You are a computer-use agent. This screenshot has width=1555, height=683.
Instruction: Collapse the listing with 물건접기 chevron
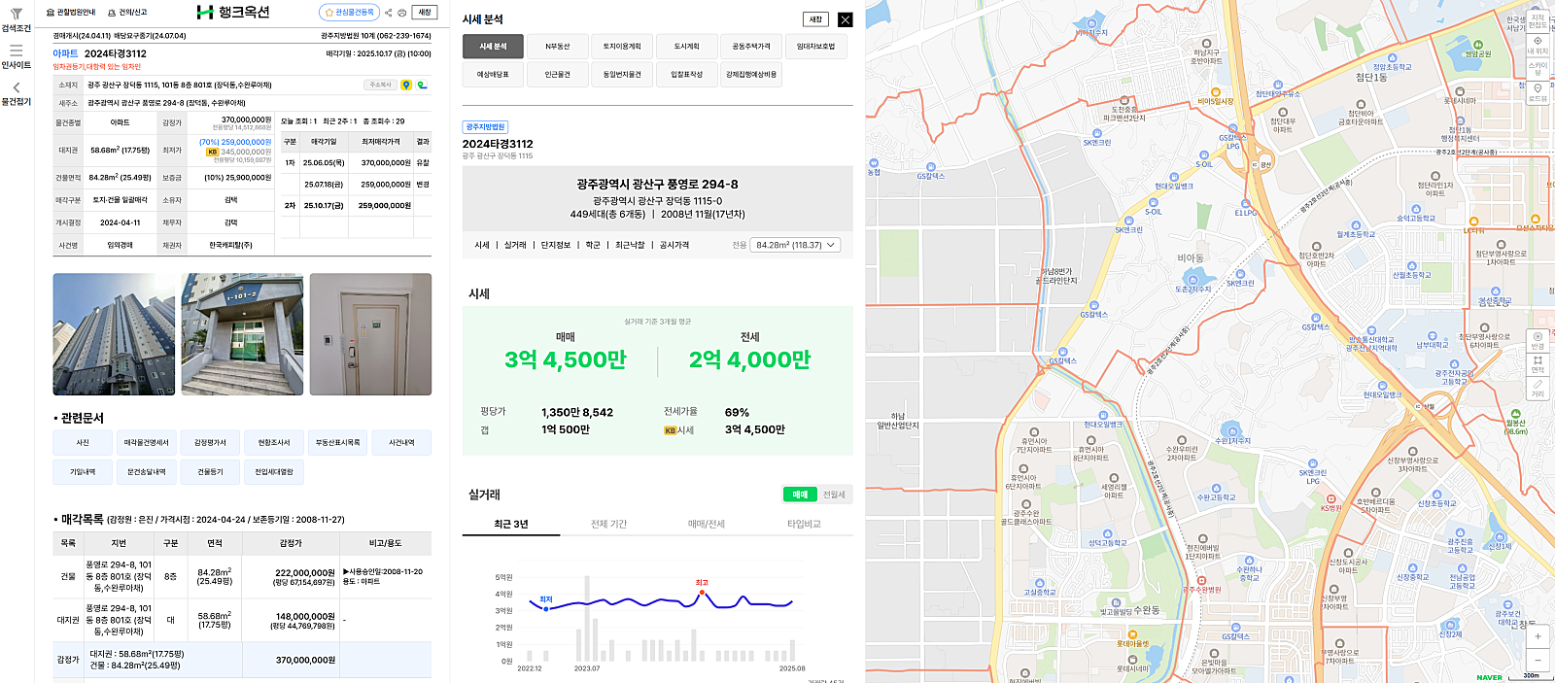pos(16,88)
